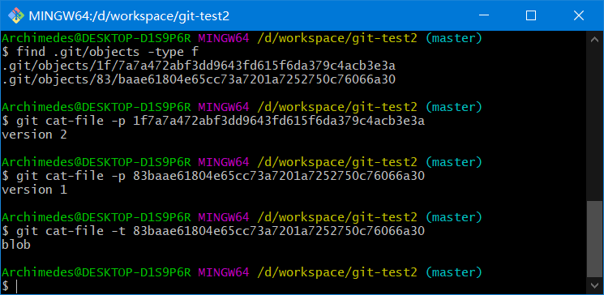
Task: Click the 'blob' output text
Action: [16, 245]
